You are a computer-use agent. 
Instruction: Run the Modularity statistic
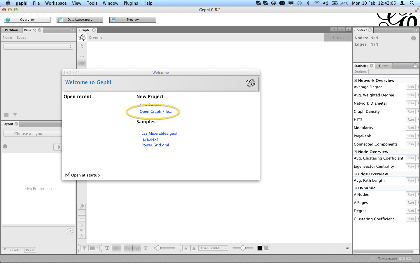pyautogui.click(x=411, y=128)
